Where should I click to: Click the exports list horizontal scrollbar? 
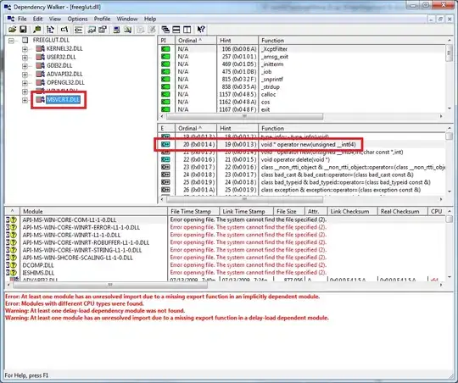245,199
